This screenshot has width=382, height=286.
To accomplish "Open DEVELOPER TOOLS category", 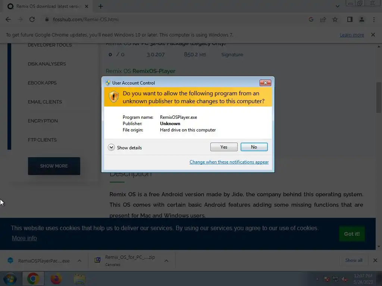I will [50, 45].
